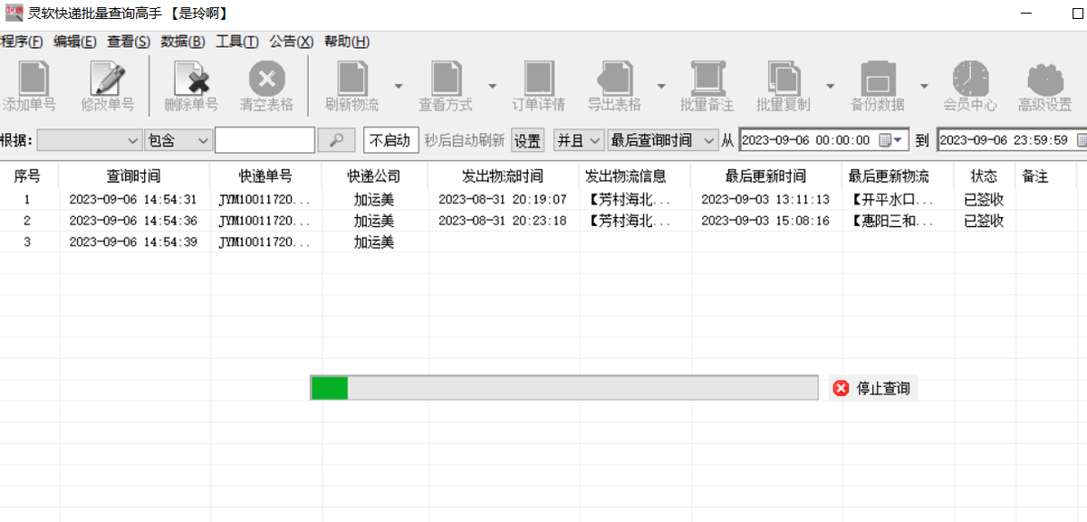Viewport: 1087px width, 522px height.
Task: Select cell 2023-09-06 14:54:31
Action: point(133,200)
